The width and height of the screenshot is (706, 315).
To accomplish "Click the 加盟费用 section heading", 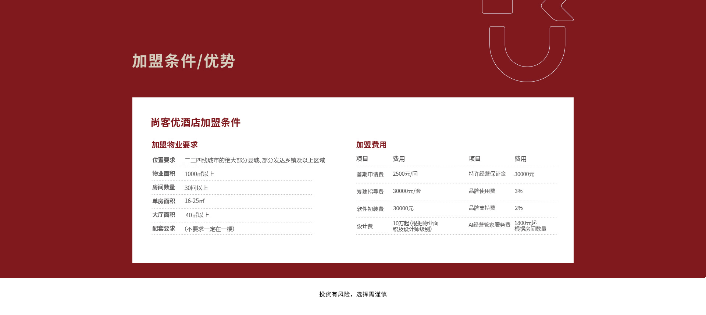I will tap(371, 145).
